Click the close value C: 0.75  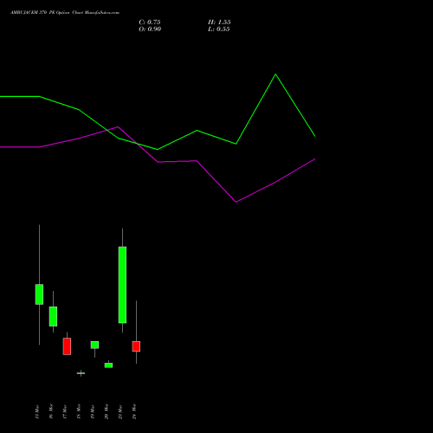coord(150,23)
